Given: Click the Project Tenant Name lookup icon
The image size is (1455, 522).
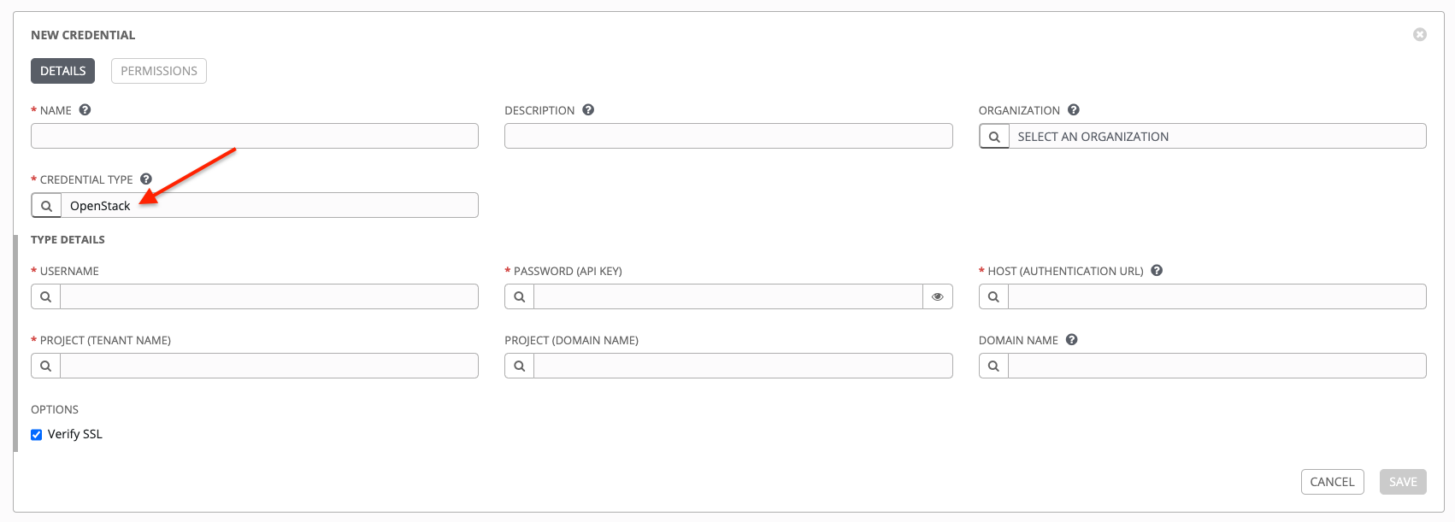Looking at the screenshot, I should tap(46, 366).
